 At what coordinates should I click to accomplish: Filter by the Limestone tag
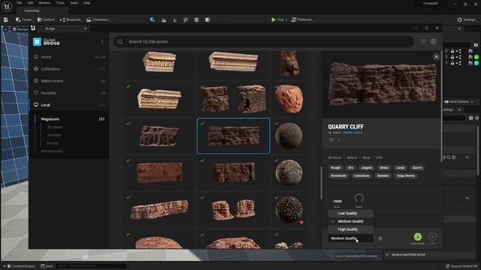coord(362,175)
